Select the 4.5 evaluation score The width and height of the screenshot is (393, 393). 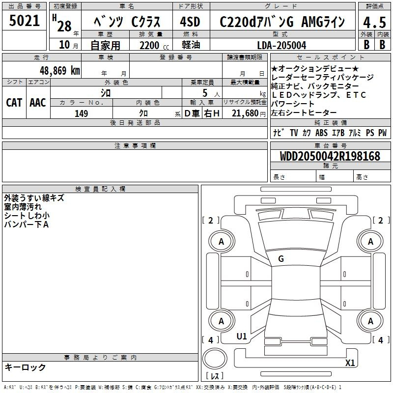(373, 22)
